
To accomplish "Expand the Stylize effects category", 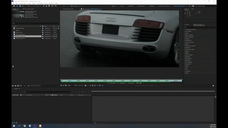I will (185, 66).
